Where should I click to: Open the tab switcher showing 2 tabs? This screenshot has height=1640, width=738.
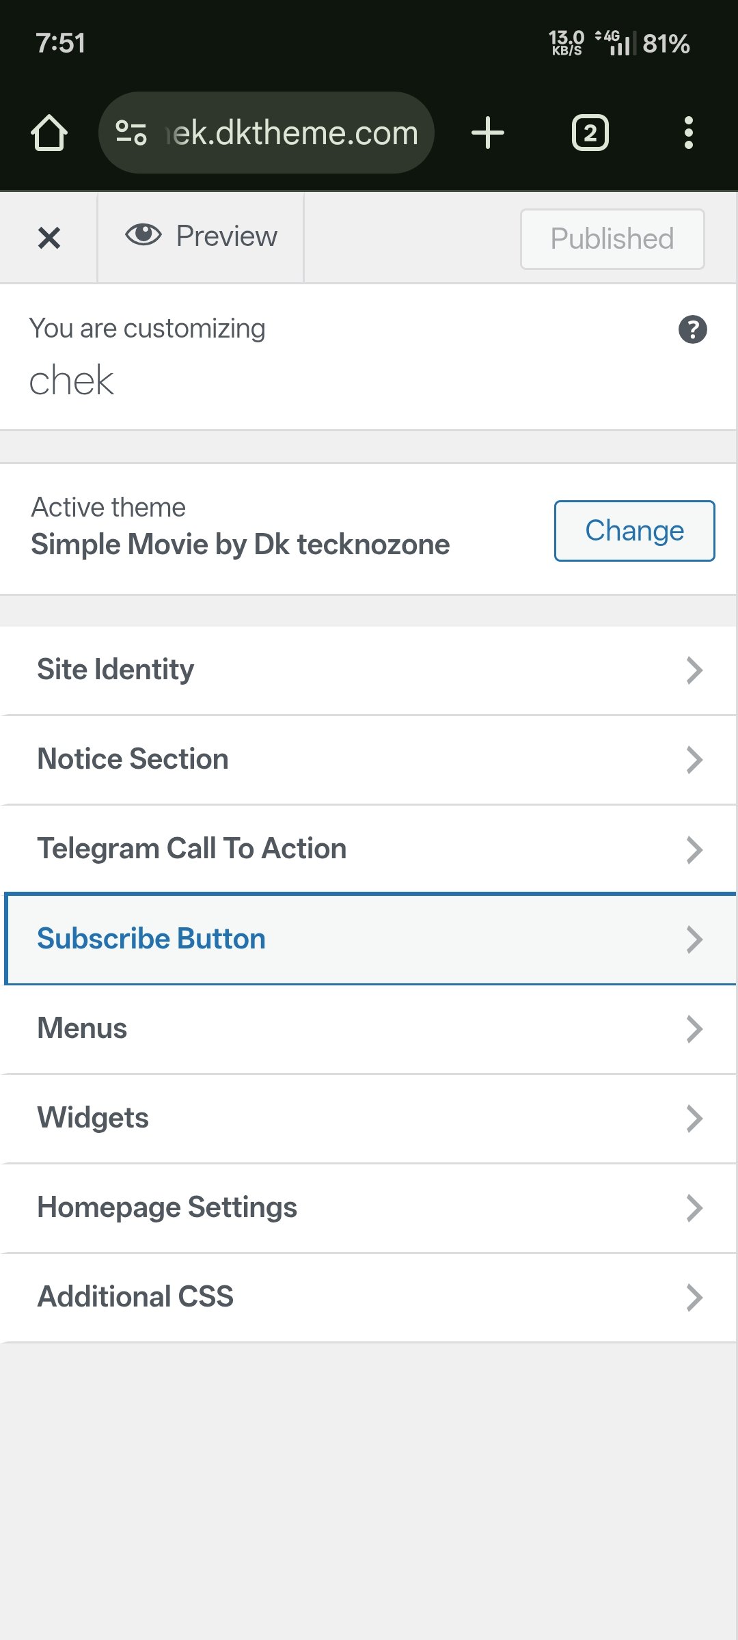[590, 133]
